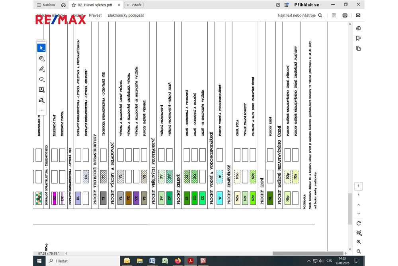The image size is (398, 266).
Task: Expand the system tray hidden icons chevron
Action: click(x=307, y=261)
